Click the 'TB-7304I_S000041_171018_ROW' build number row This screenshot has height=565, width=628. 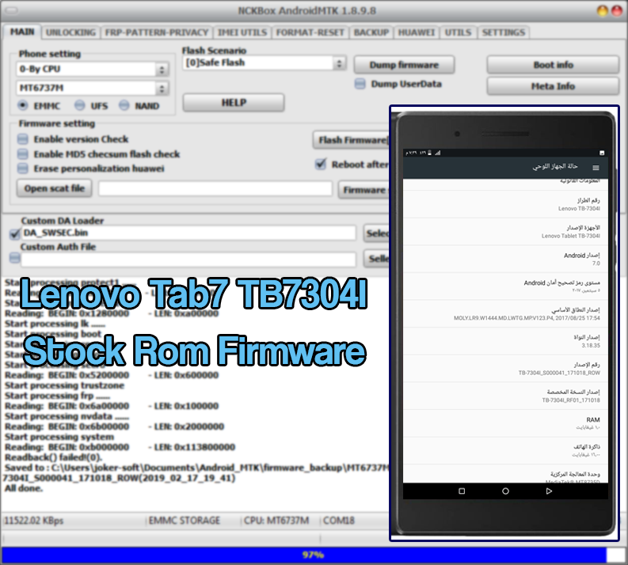[505, 369]
